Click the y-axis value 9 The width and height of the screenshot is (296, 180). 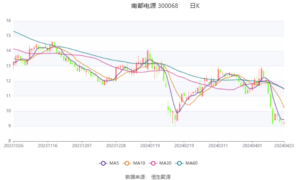click(10, 126)
